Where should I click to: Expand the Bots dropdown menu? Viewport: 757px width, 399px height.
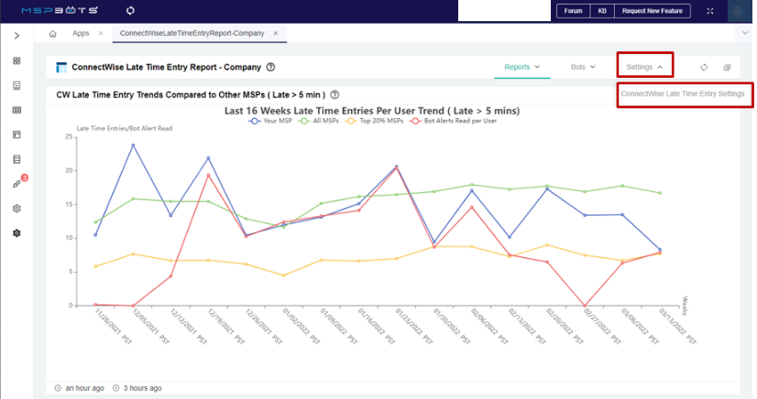(582, 67)
